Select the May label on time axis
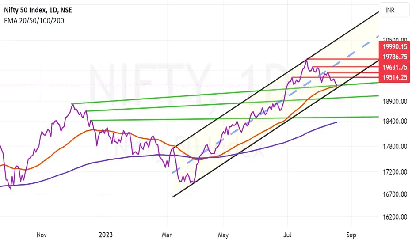 223,235
